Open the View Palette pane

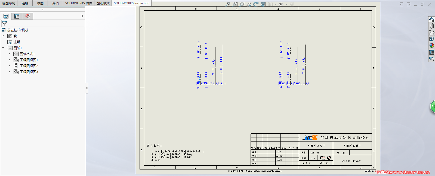pos(432,39)
